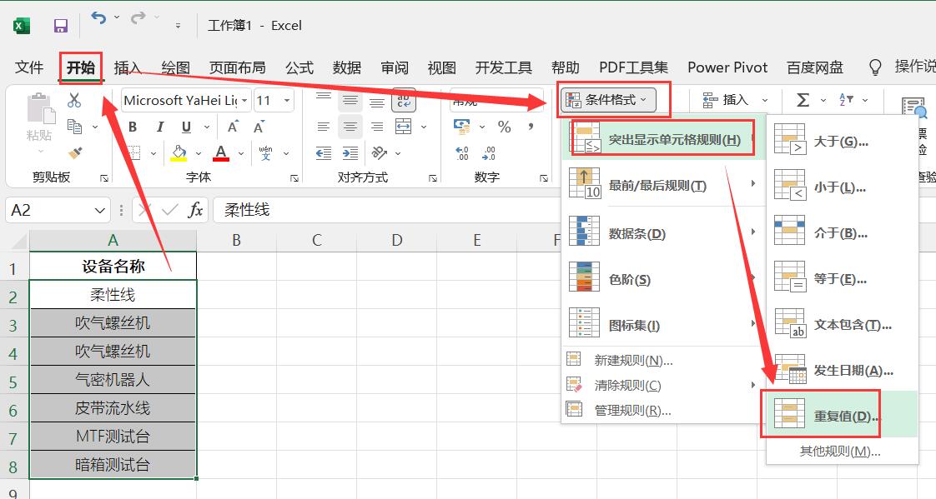Image resolution: width=936 pixels, height=499 pixels.
Task: Click the cell borders icon
Action: click(133, 153)
